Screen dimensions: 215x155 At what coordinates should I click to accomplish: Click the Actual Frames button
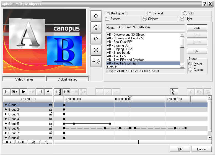click(68, 79)
